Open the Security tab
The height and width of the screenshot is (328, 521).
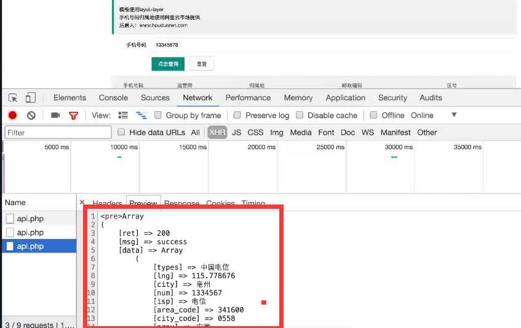point(392,98)
